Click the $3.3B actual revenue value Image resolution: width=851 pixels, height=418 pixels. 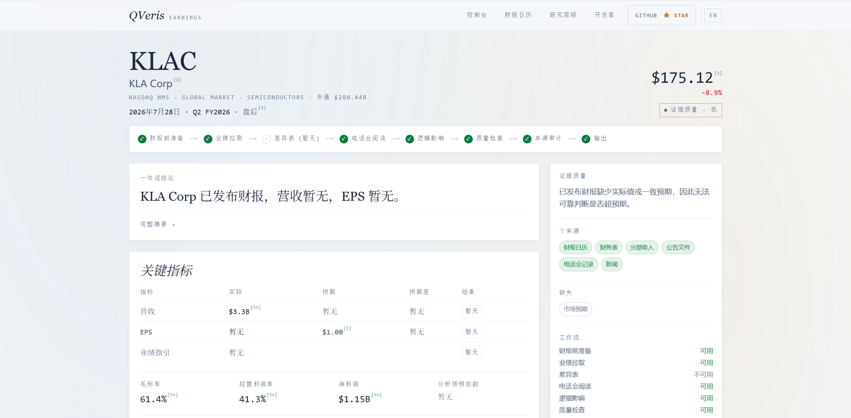point(239,312)
